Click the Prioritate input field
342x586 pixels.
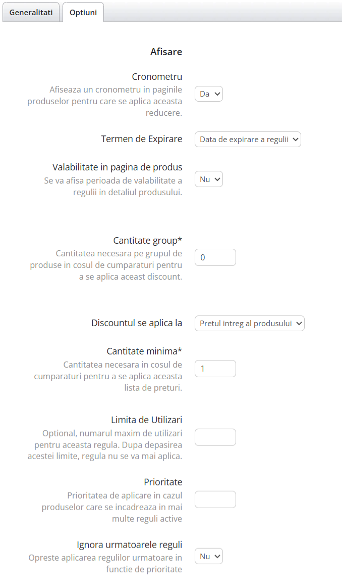[215, 499]
